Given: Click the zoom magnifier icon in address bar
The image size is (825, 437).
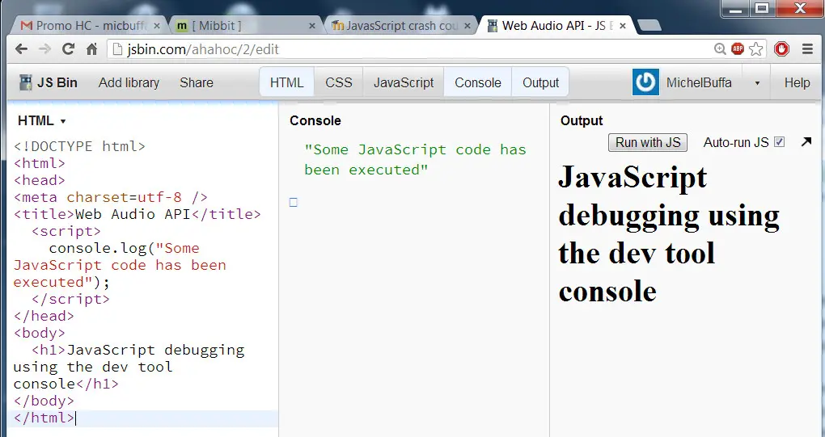Looking at the screenshot, I should click(x=720, y=48).
